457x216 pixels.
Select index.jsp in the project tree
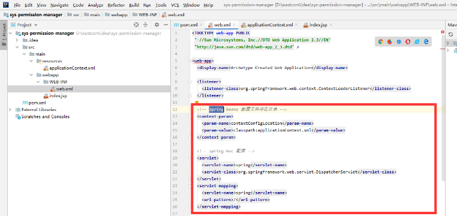click(58, 95)
